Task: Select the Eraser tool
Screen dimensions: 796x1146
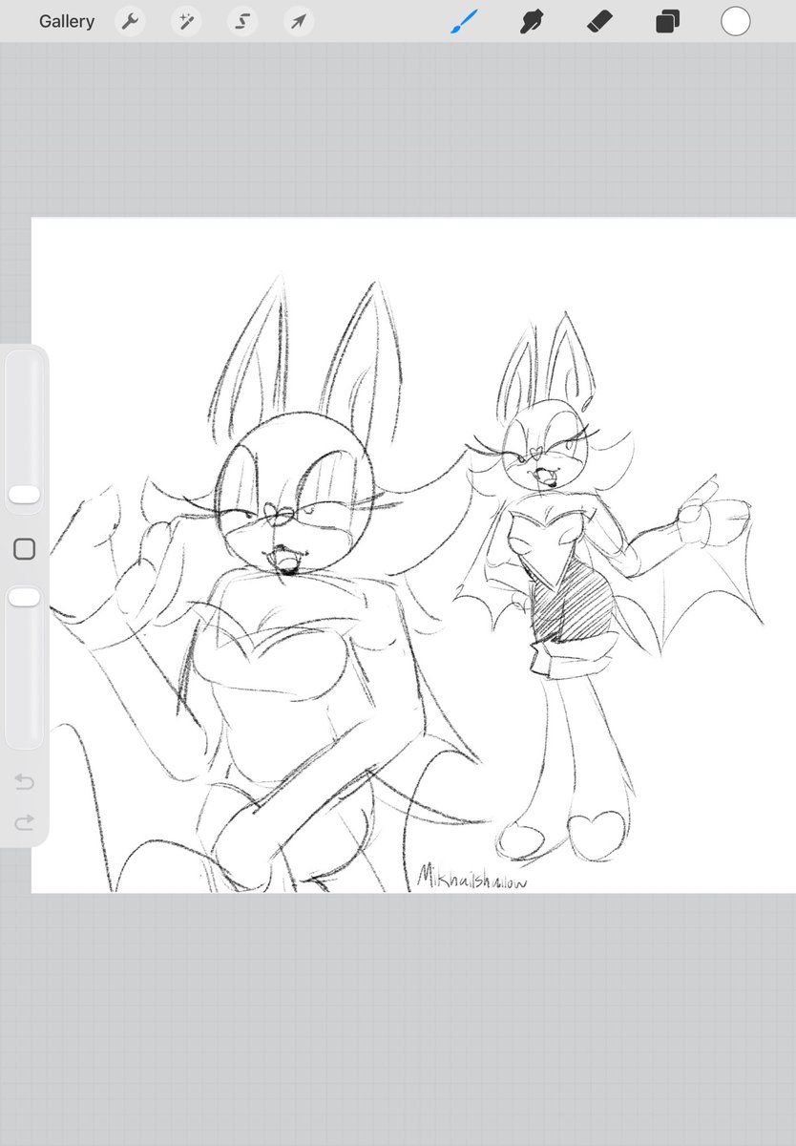Action: coord(599,21)
